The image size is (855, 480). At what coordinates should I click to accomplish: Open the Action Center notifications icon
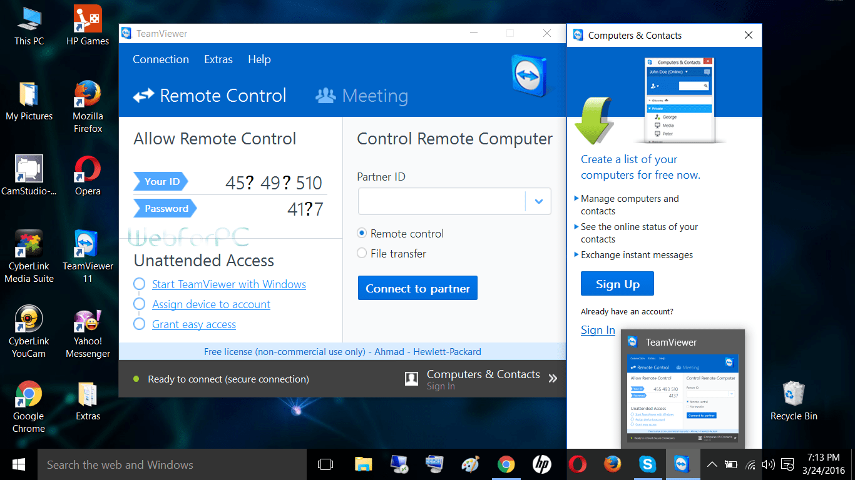pos(786,464)
